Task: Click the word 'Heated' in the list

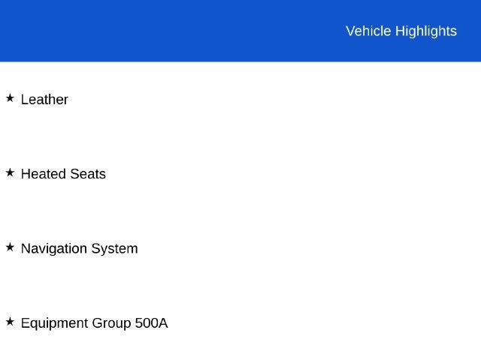Action: pos(44,174)
